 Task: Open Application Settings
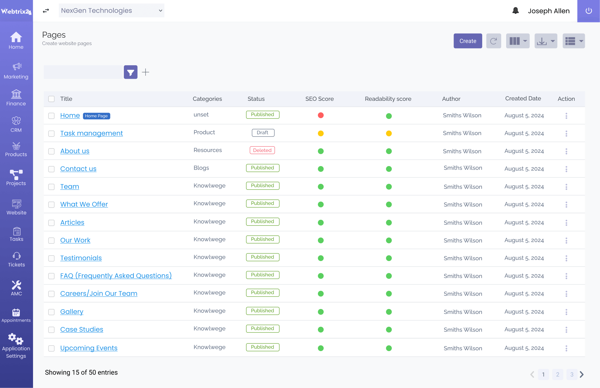click(x=16, y=346)
